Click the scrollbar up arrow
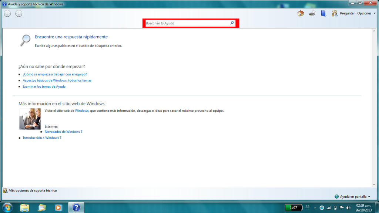 [374, 31]
